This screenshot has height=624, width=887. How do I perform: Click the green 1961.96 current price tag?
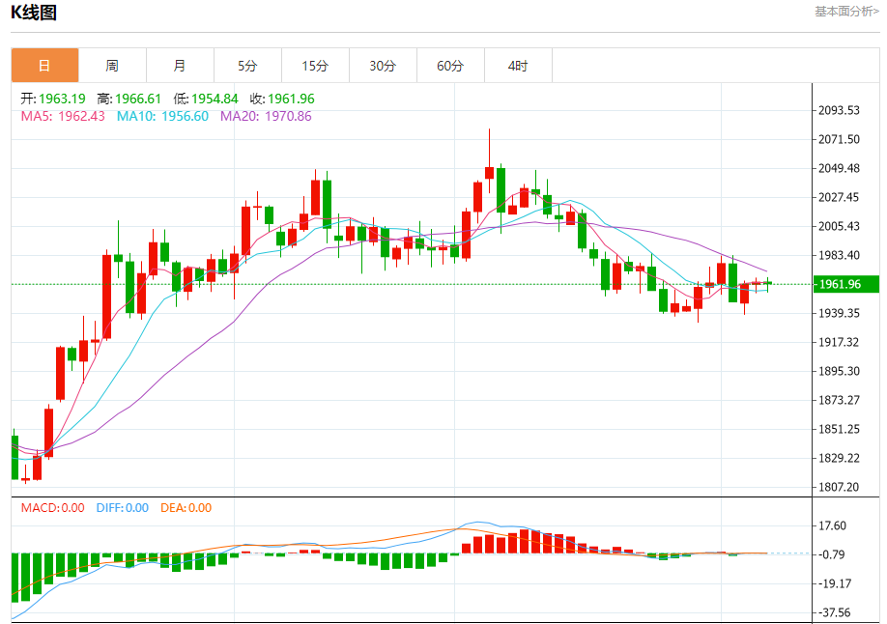846,284
